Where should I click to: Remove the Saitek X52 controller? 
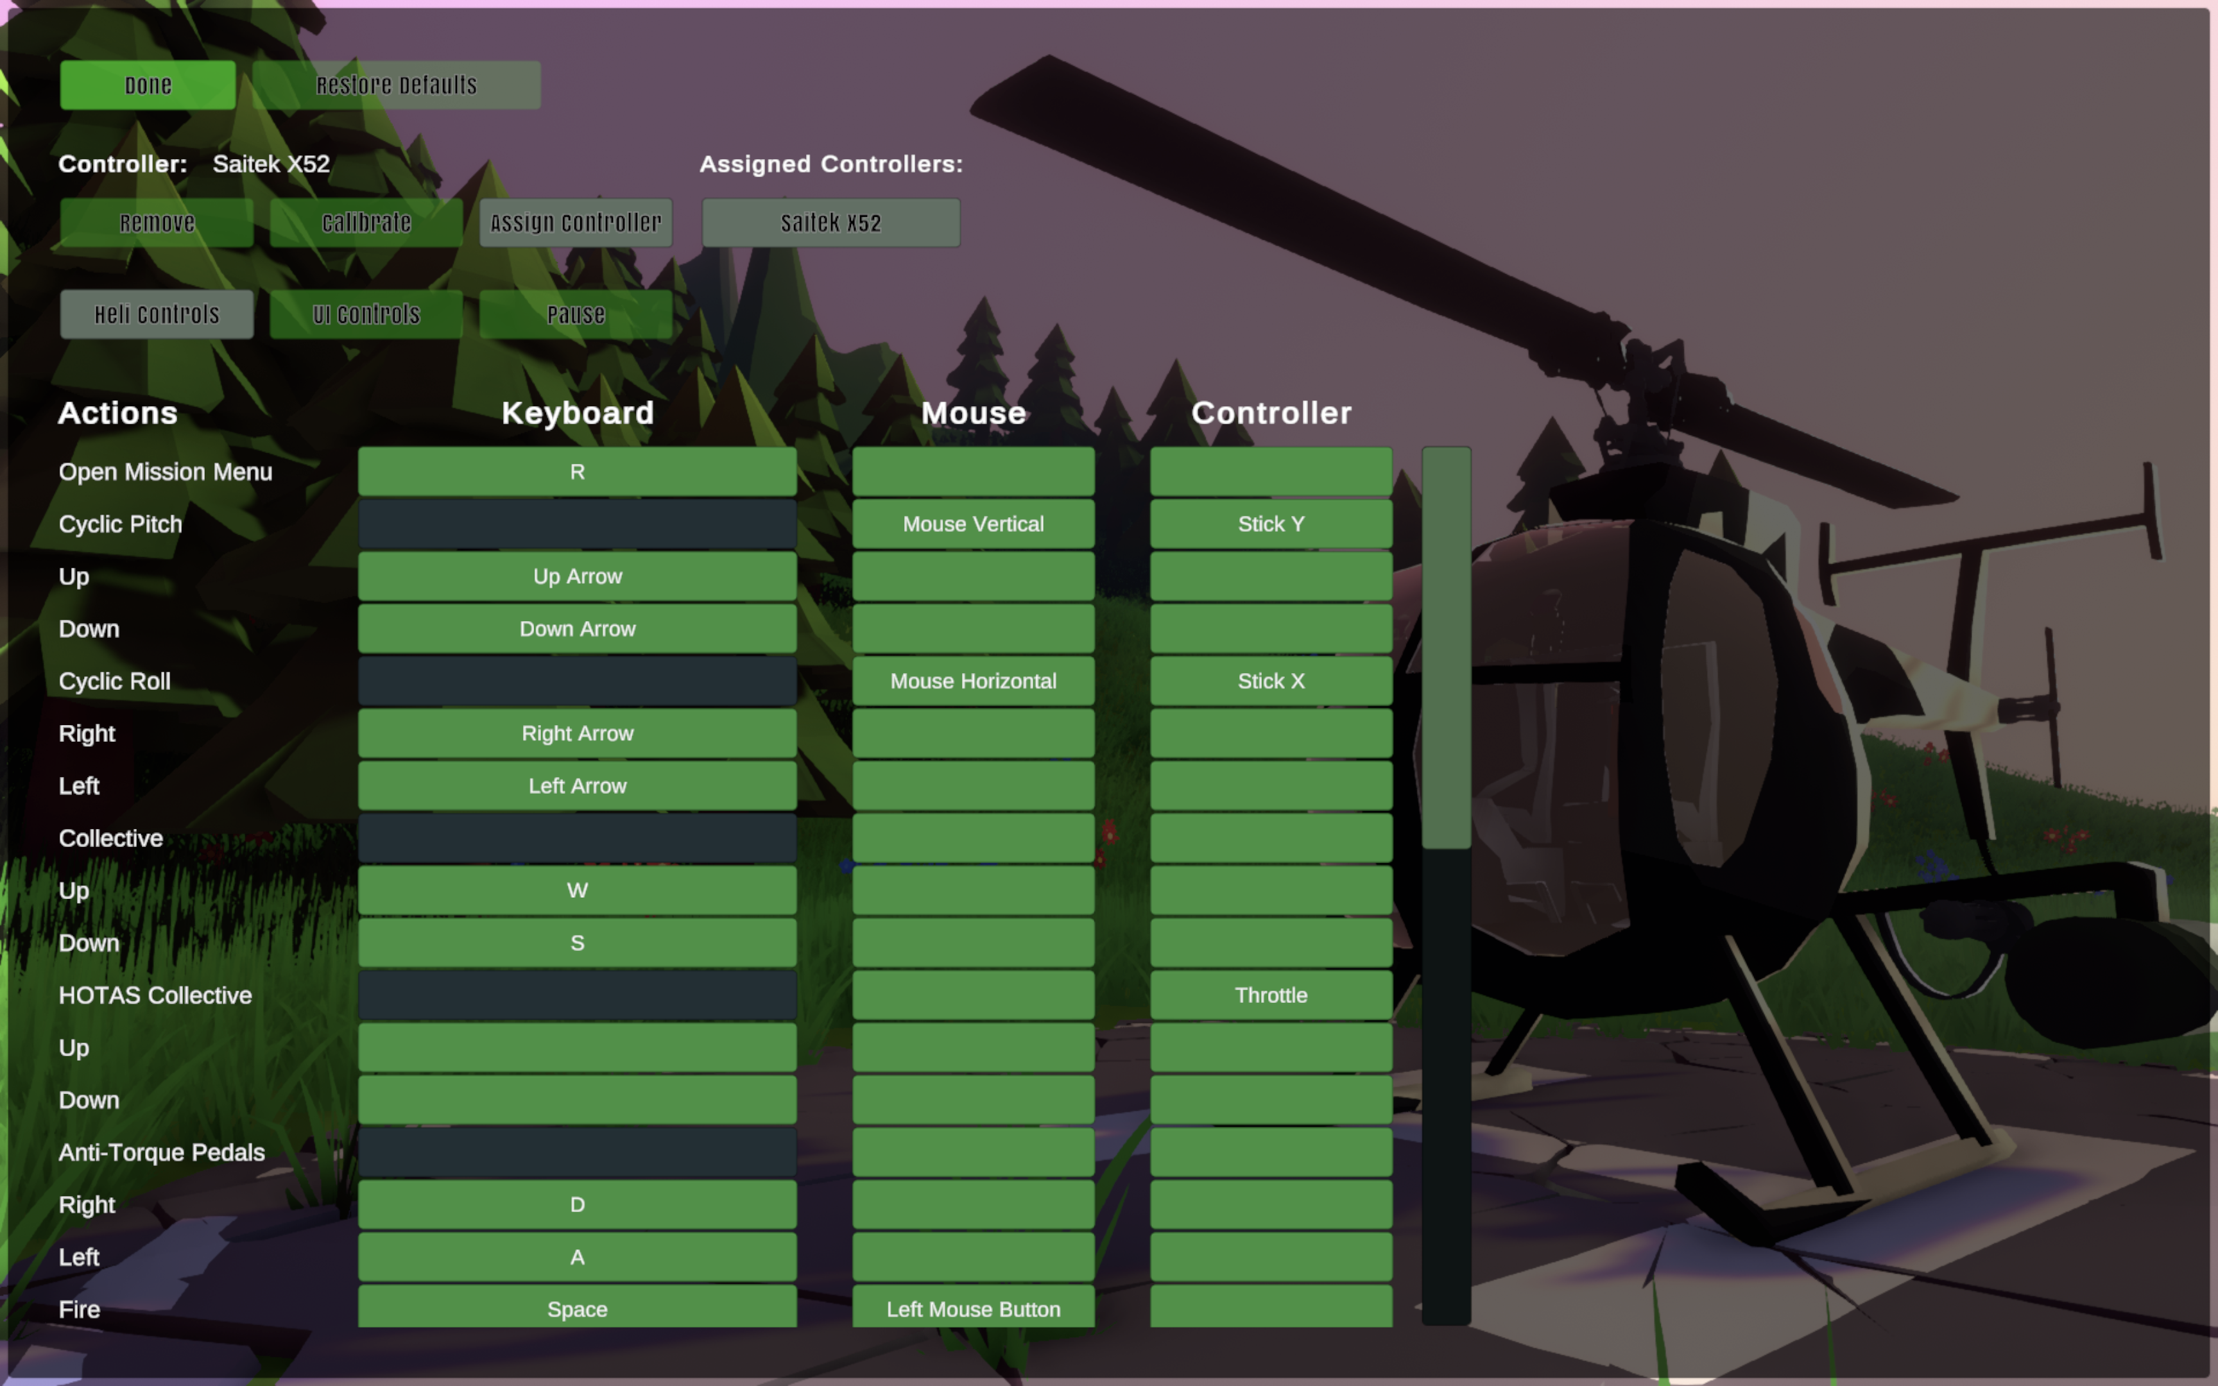[x=157, y=223]
